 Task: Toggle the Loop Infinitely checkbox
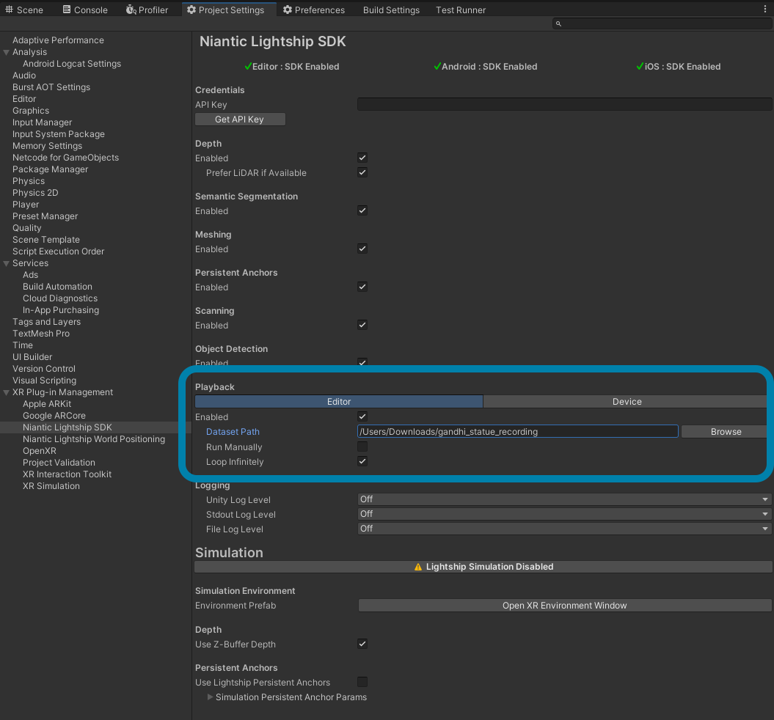tap(362, 461)
